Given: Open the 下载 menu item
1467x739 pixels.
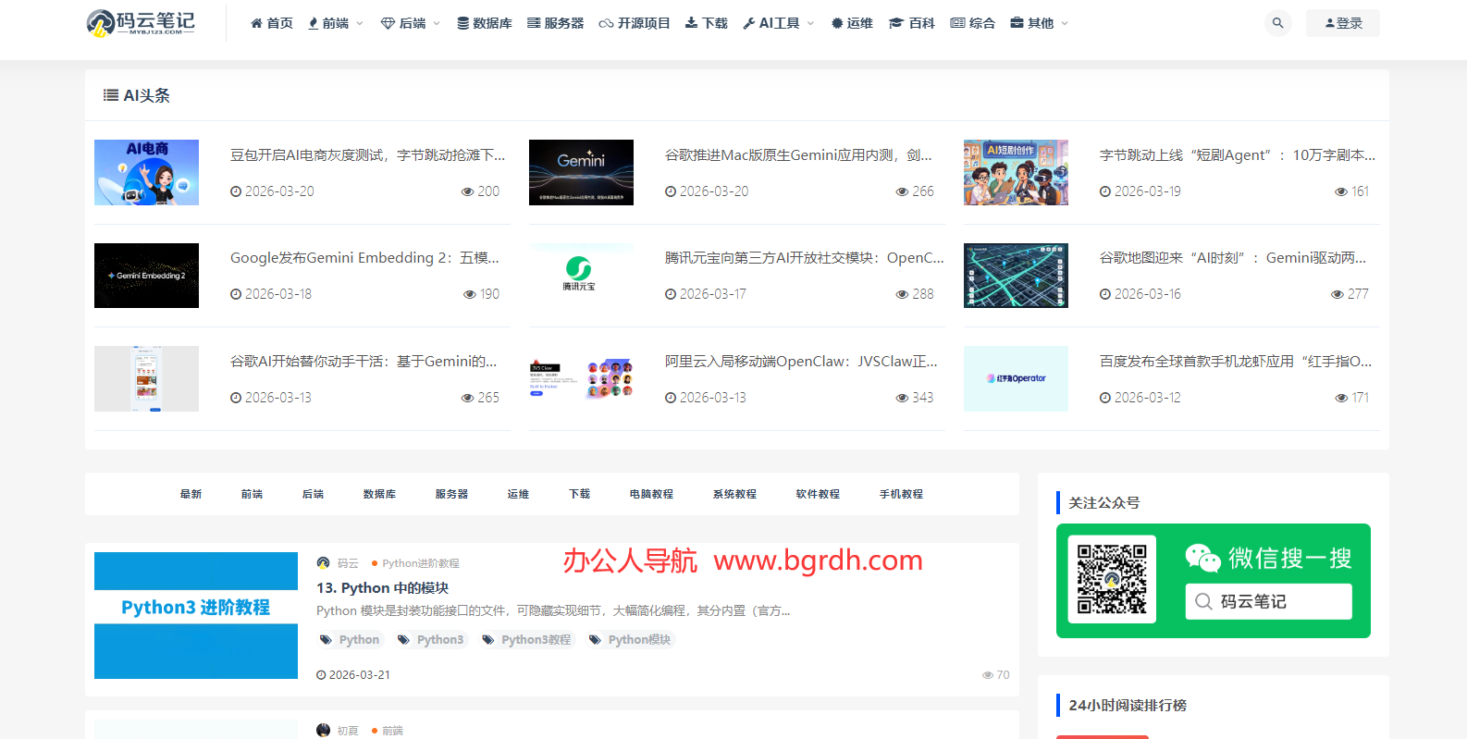Looking at the screenshot, I should point(707,23).
